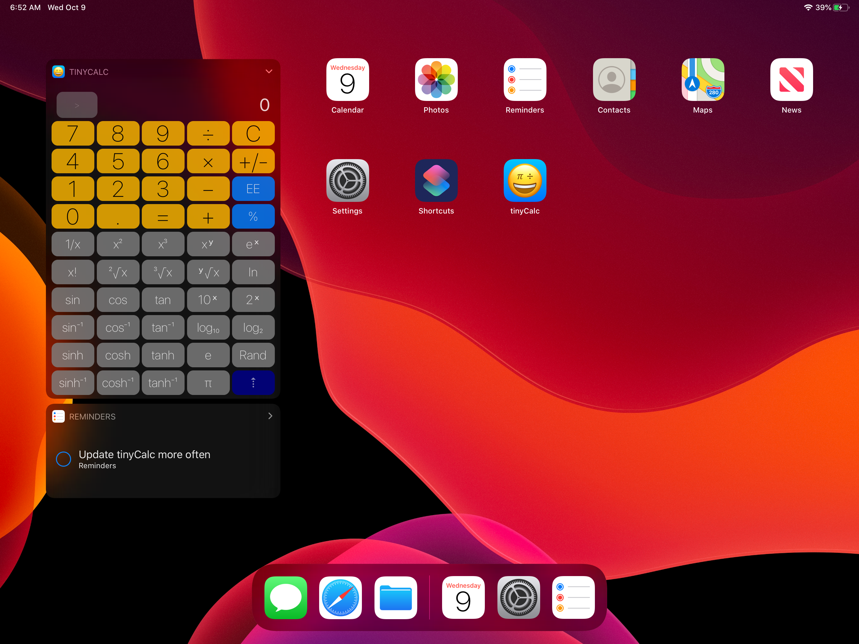Launch the tinyCalc app icon
The width and height of the screenshot is (859, 644).
[x=525, y=180]
